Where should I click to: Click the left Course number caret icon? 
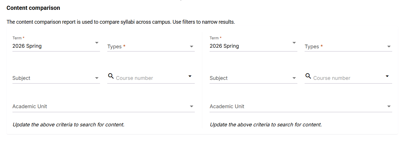[x=190, y=76]
